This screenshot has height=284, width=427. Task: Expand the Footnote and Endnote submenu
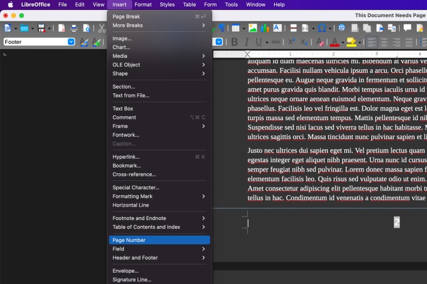click(160, 218)
